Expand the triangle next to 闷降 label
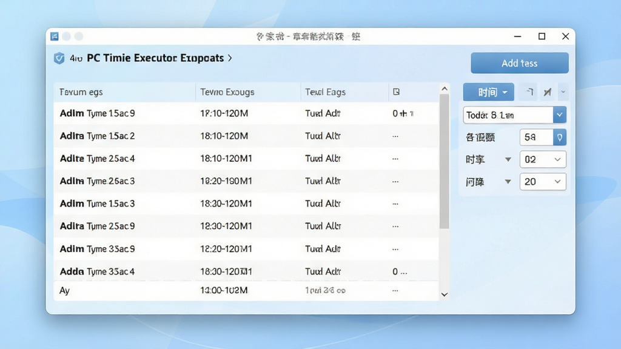Screen dimensions: 621x349 (508, 182)
